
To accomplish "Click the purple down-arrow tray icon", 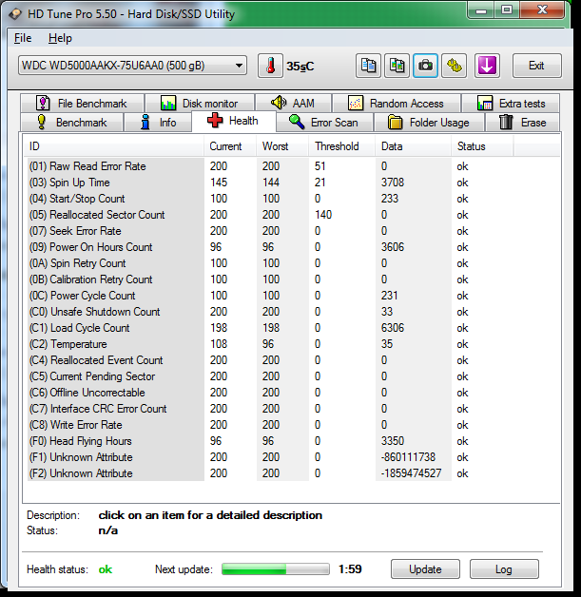I will tap(487, 66).
